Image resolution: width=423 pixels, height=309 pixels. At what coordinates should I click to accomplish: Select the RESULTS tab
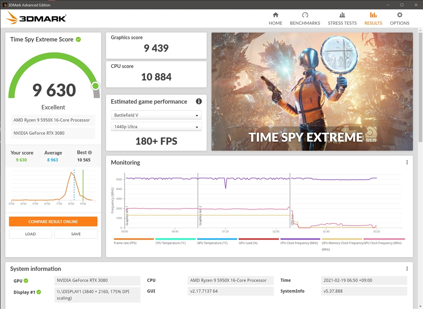373,19
